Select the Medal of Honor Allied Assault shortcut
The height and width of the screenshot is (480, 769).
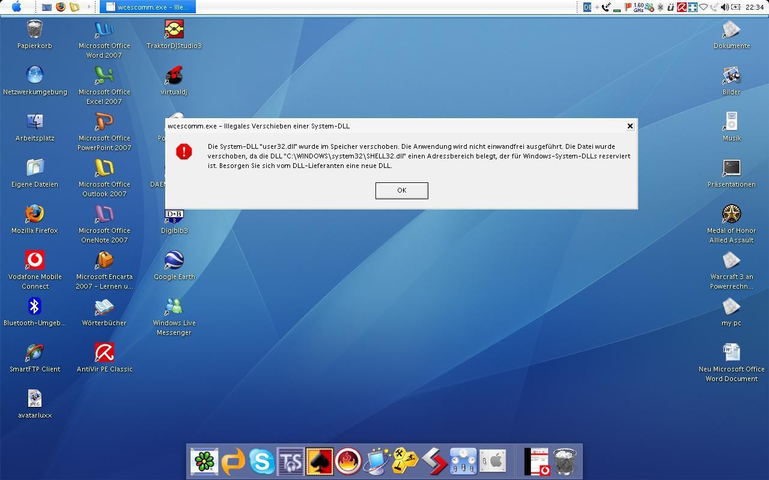coord(731,224)
